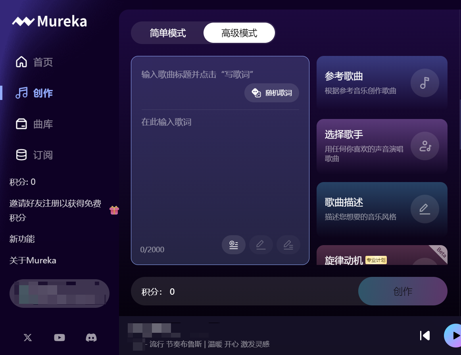The width and height of the screenshot is (461, 355).
Task: Click the music note icon in 参考歌曲 card
Action: [425, 83]
